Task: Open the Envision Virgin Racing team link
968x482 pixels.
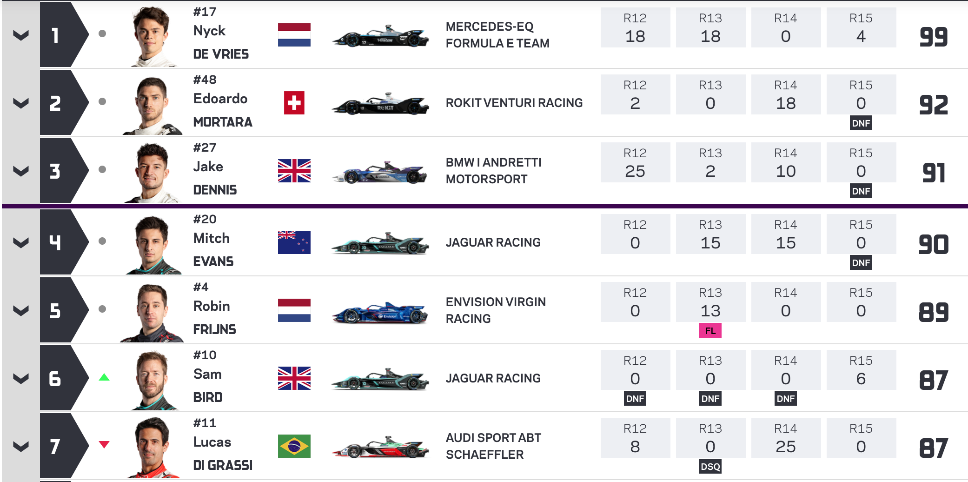Action: tap(496, 310)
